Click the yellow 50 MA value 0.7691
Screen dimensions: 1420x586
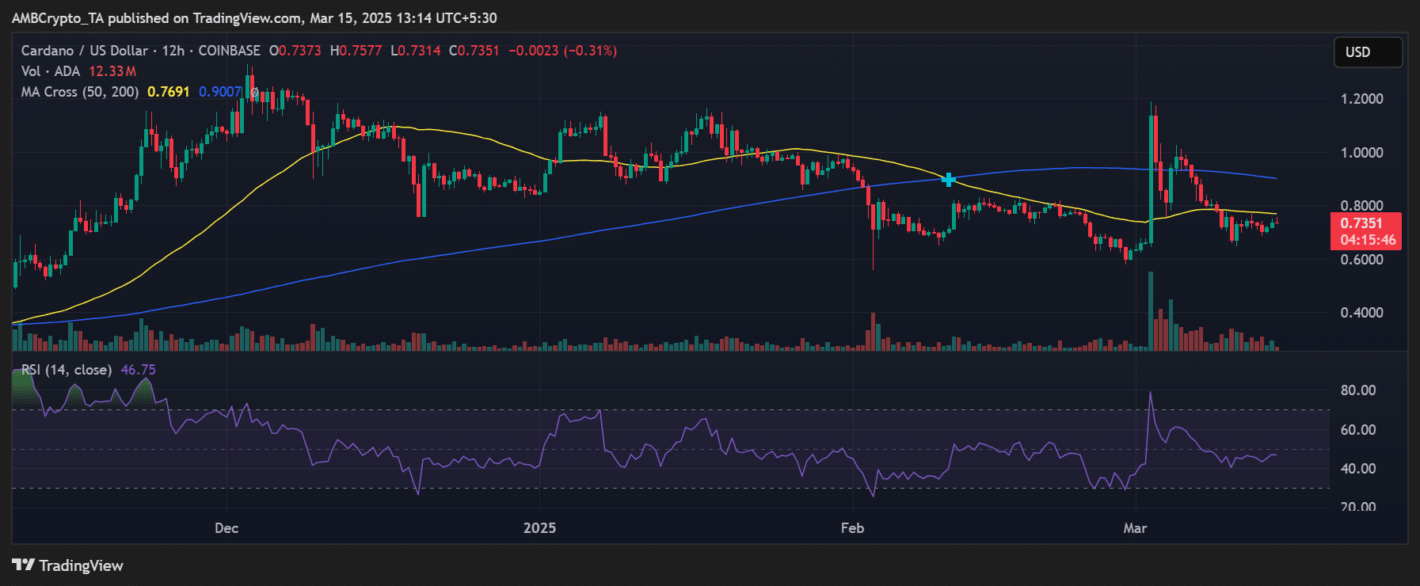click(169, 92)
